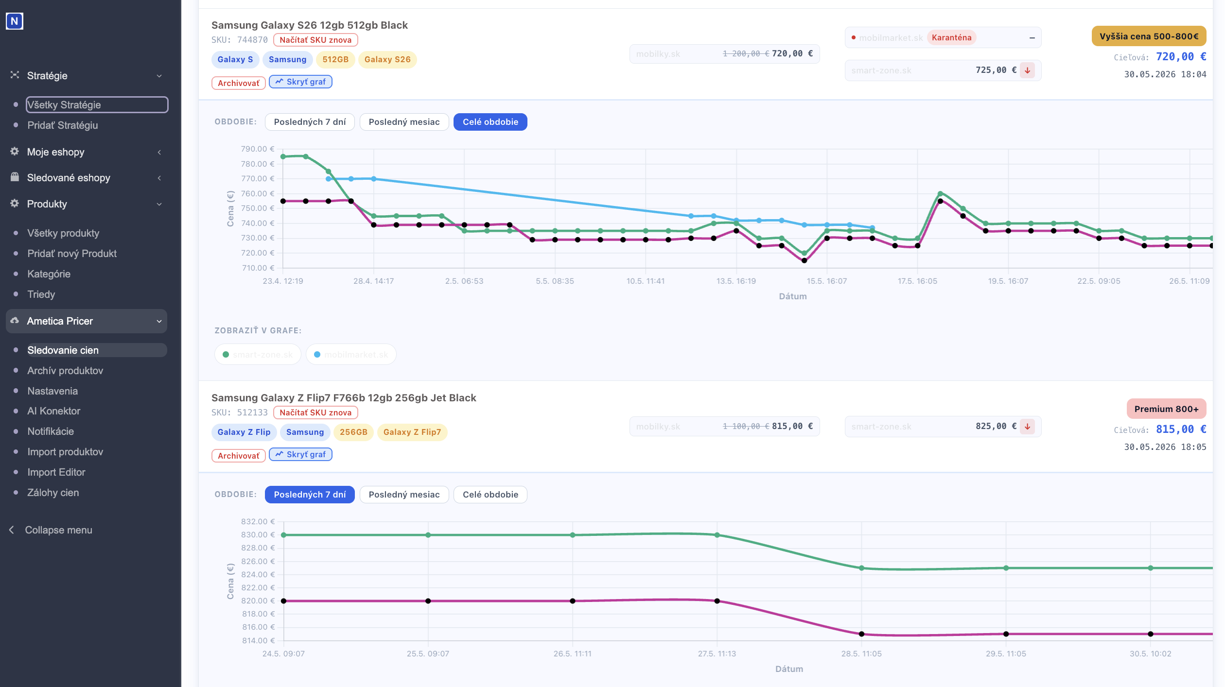The image size is (1225, 687).
Task: Collapse the Stratégie menu chevron
Action: coord(159,76)
